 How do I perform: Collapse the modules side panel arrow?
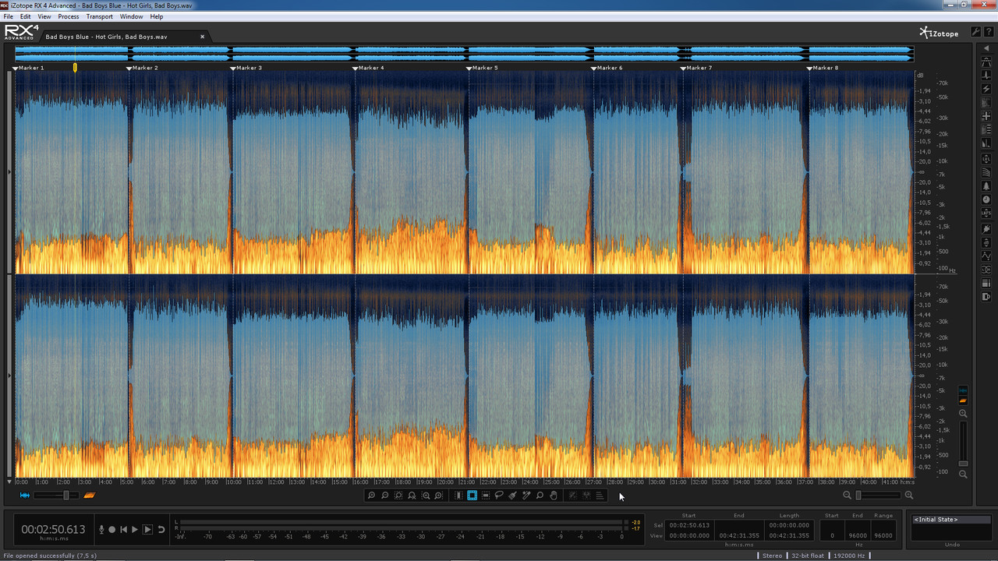pyautogui.click(x=986, y=48)
